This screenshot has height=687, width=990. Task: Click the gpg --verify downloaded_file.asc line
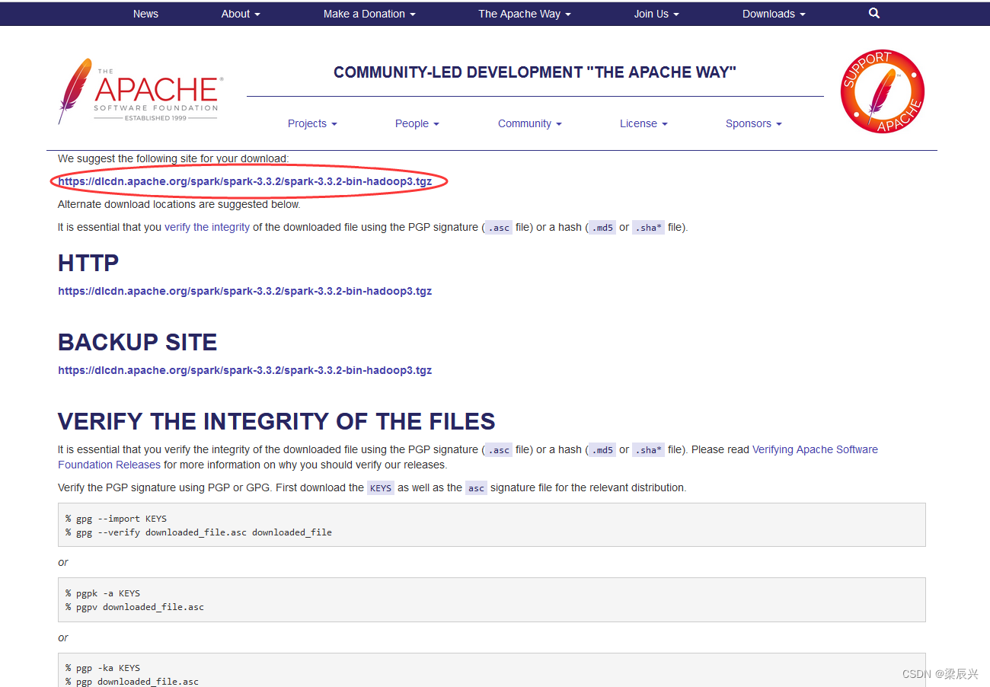click(199, 532)
